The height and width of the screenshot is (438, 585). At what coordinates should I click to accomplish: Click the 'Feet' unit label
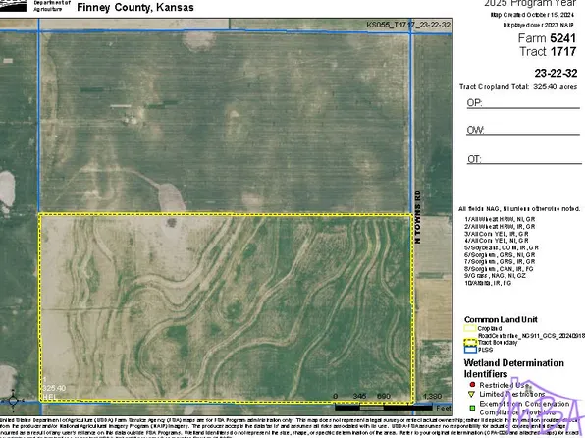click(x=444, y=408)
